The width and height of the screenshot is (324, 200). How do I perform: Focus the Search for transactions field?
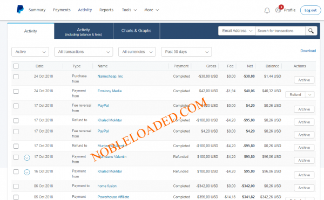(x=280, y=31)
